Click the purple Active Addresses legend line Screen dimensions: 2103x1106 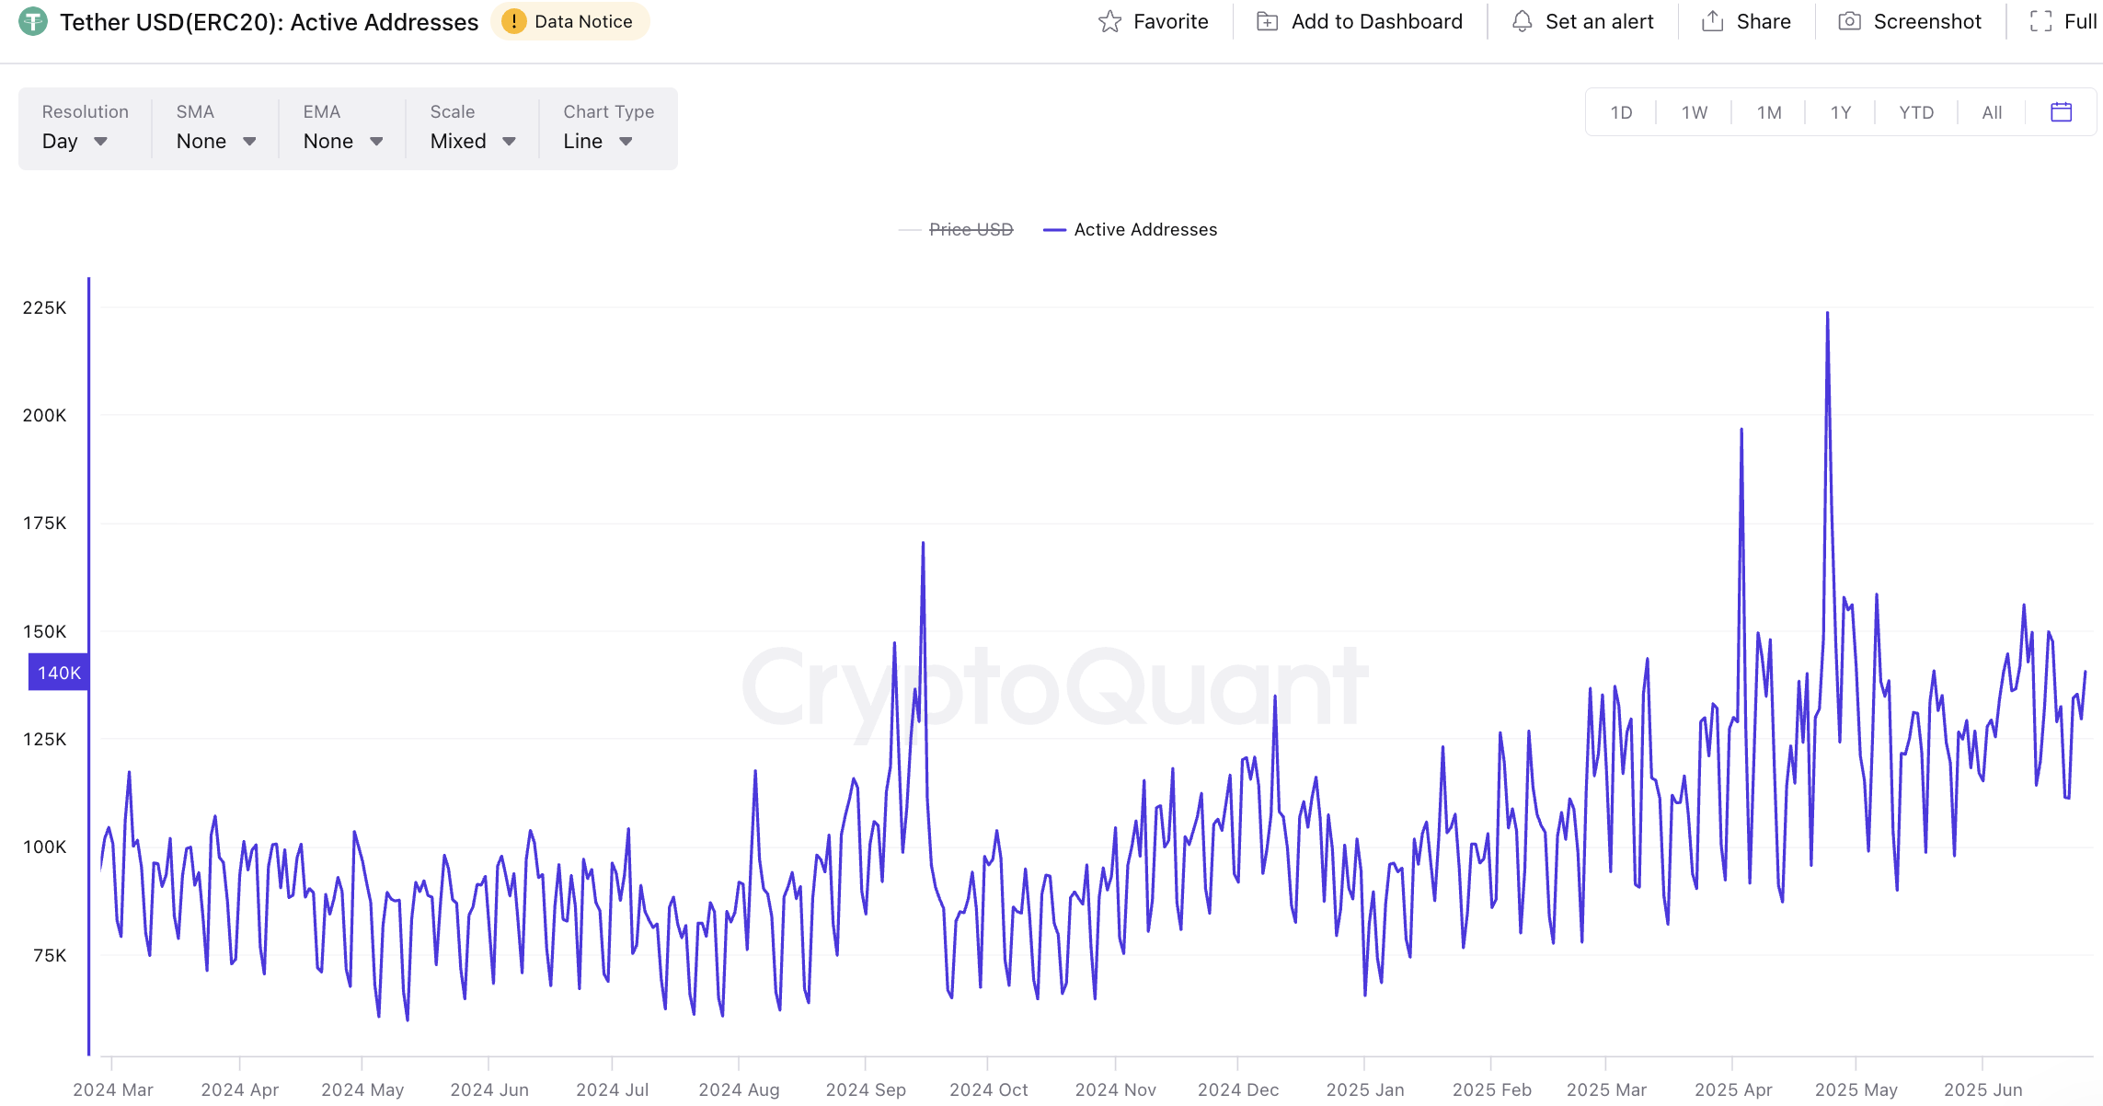(x=1054, y=230)
